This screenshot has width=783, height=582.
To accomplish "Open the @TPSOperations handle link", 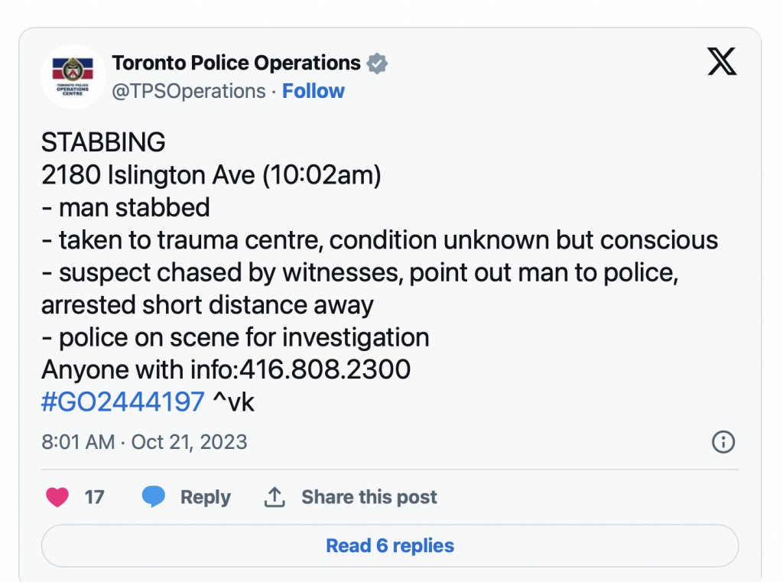I will [x=189, y=91].
